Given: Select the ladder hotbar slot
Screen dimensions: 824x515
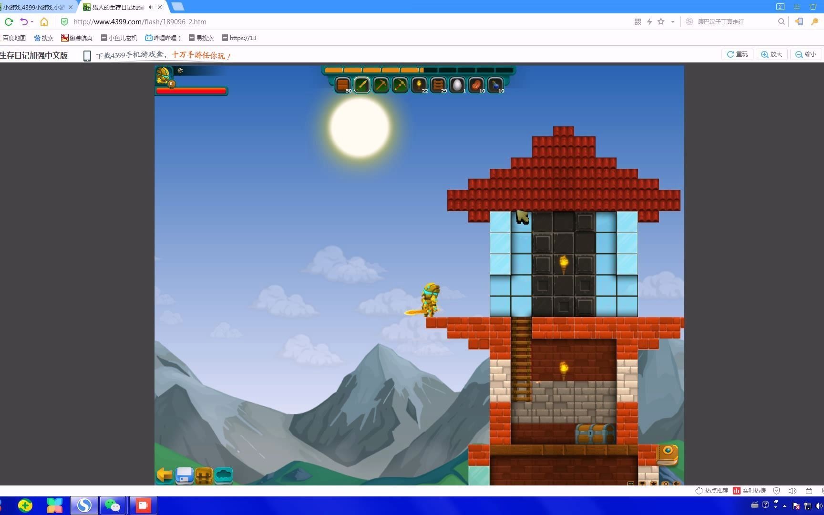Looking at the screenshot, I should coord(438,85).
